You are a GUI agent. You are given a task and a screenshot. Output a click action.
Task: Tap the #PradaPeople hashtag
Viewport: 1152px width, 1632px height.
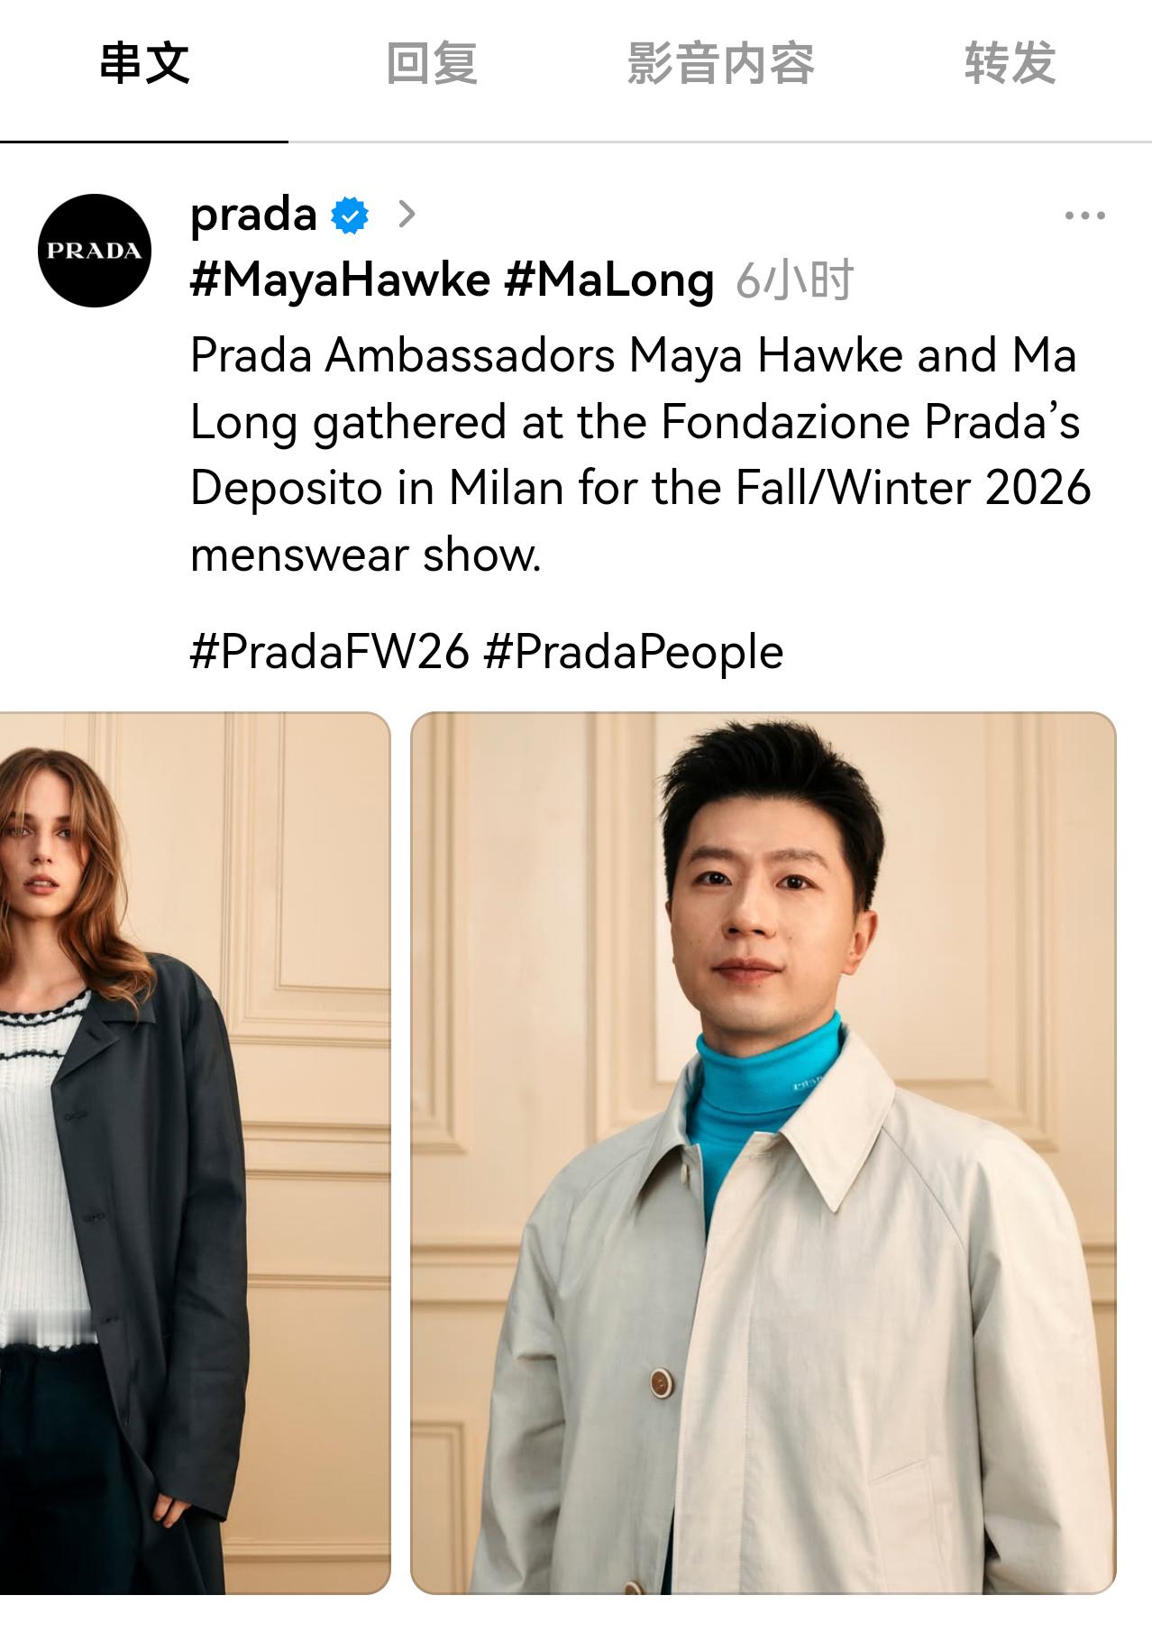tap(633, 651)
